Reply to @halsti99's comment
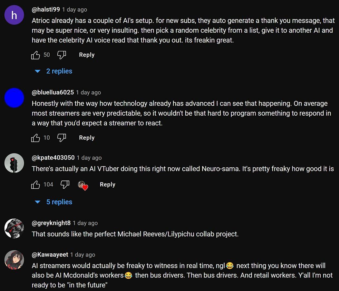339x291 pixels. click(x=87, y=55)
